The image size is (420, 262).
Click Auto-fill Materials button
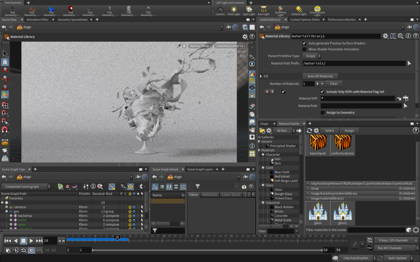(x=320, y=76)
